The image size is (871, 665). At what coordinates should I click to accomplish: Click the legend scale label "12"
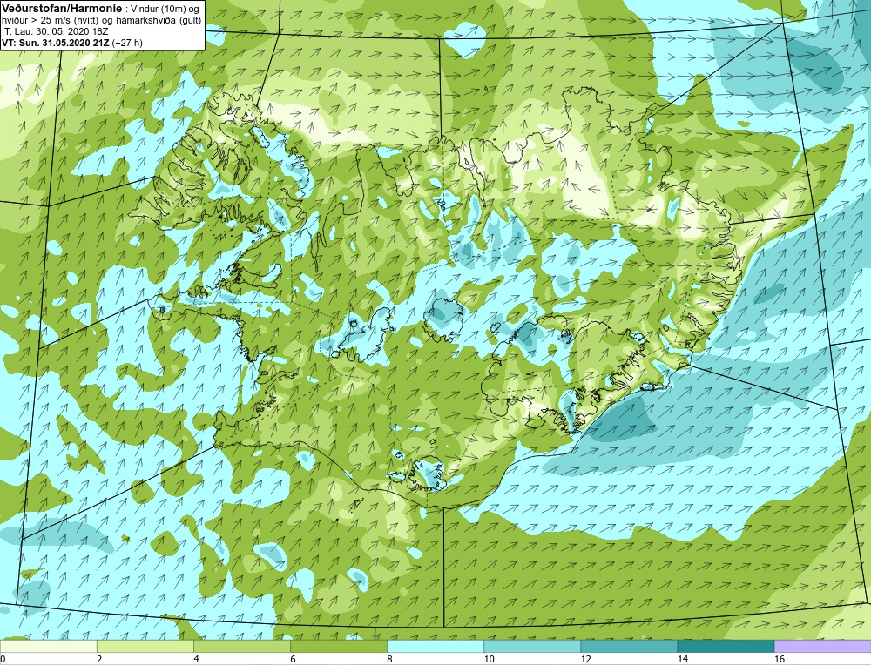pyautogui.click(x=585, y=659)
